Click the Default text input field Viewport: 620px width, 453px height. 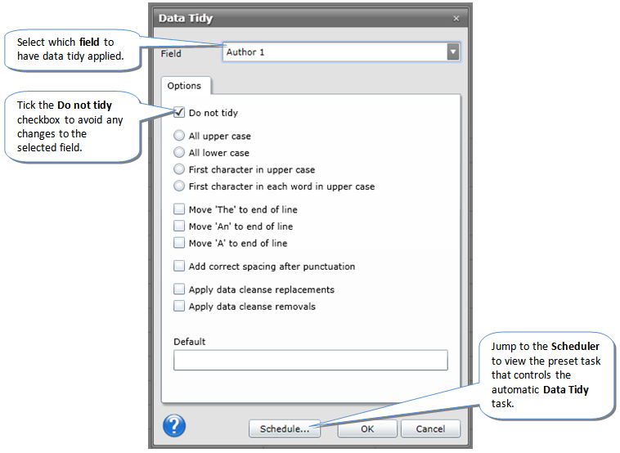(310, 361)
